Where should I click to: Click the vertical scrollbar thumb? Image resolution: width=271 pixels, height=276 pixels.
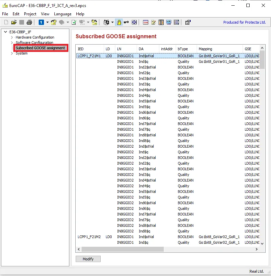point(262,60)
